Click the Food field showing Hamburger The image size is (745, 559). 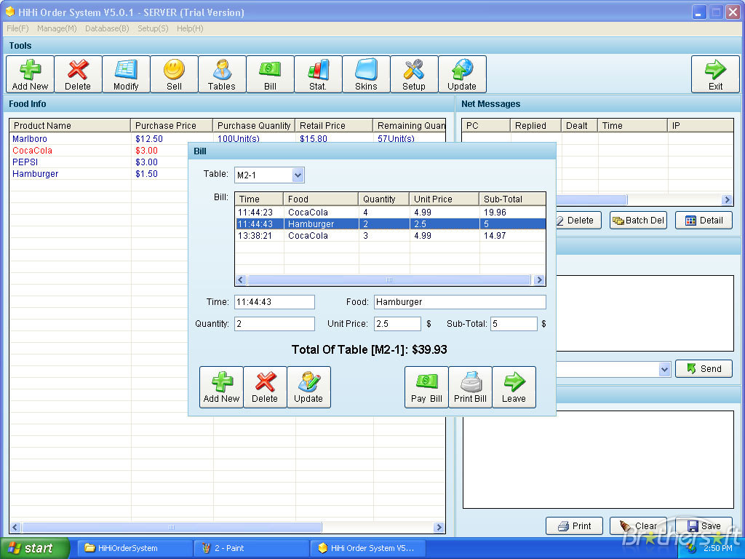(460, 302)
